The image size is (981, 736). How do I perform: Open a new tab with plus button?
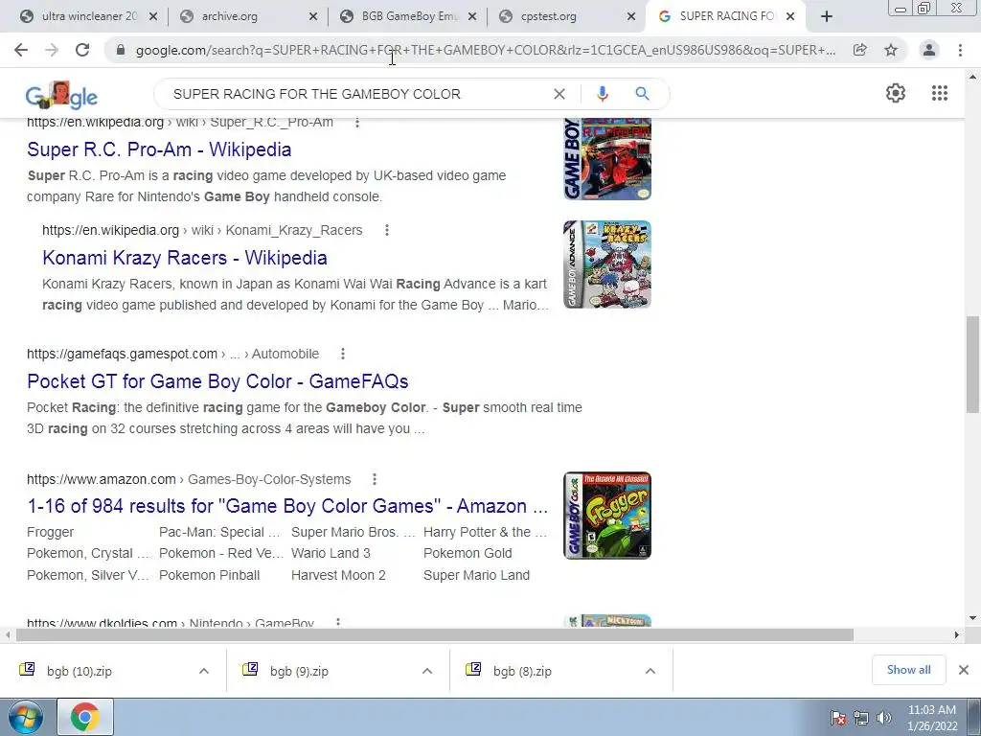pyautogui.click(x=827, y=17)
